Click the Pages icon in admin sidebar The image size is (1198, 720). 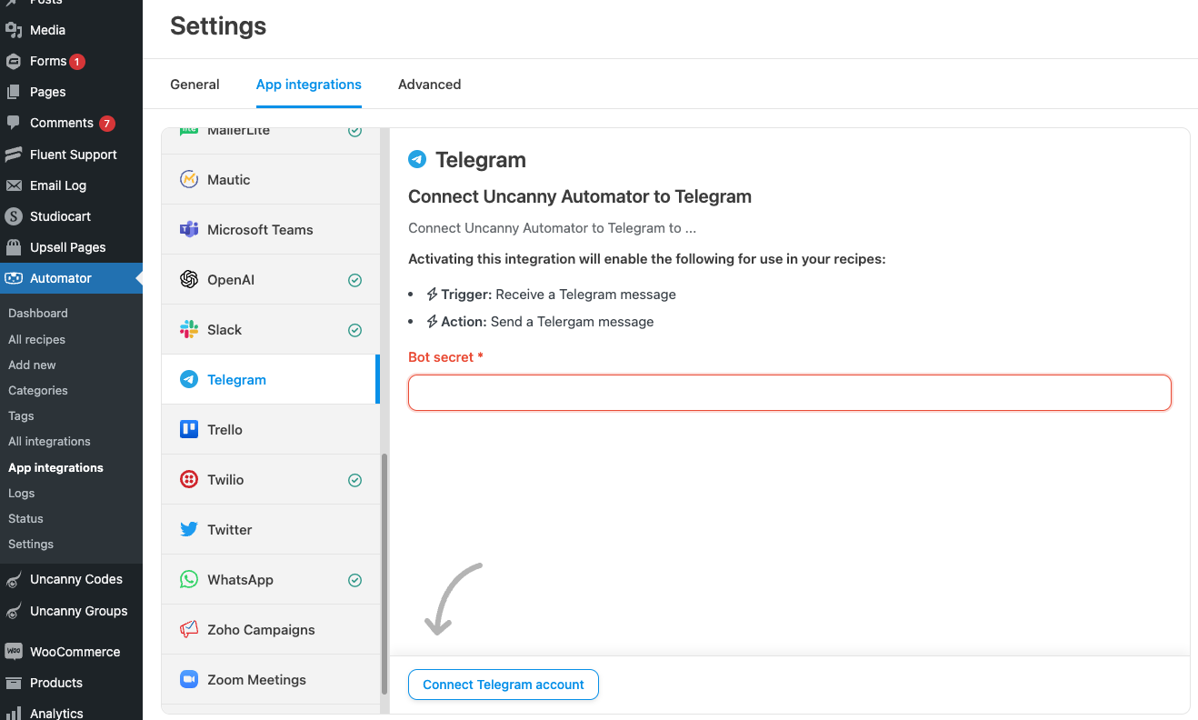pyautogui.click(x=14, y=92)
